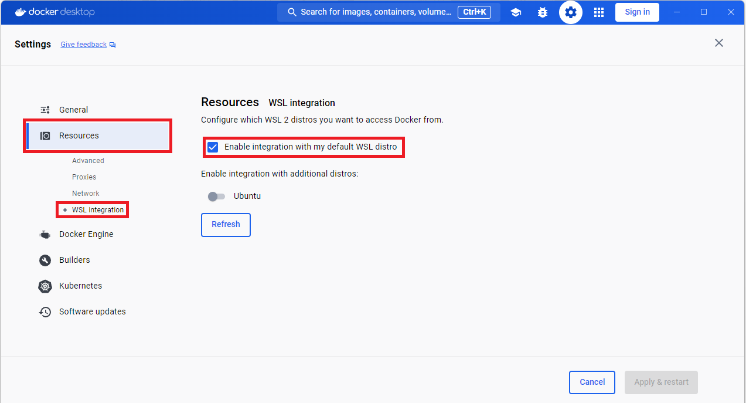The image size is (746, 403).
Task: Click the Docker Desktop whale logo
Action: [x=21, y=12]
